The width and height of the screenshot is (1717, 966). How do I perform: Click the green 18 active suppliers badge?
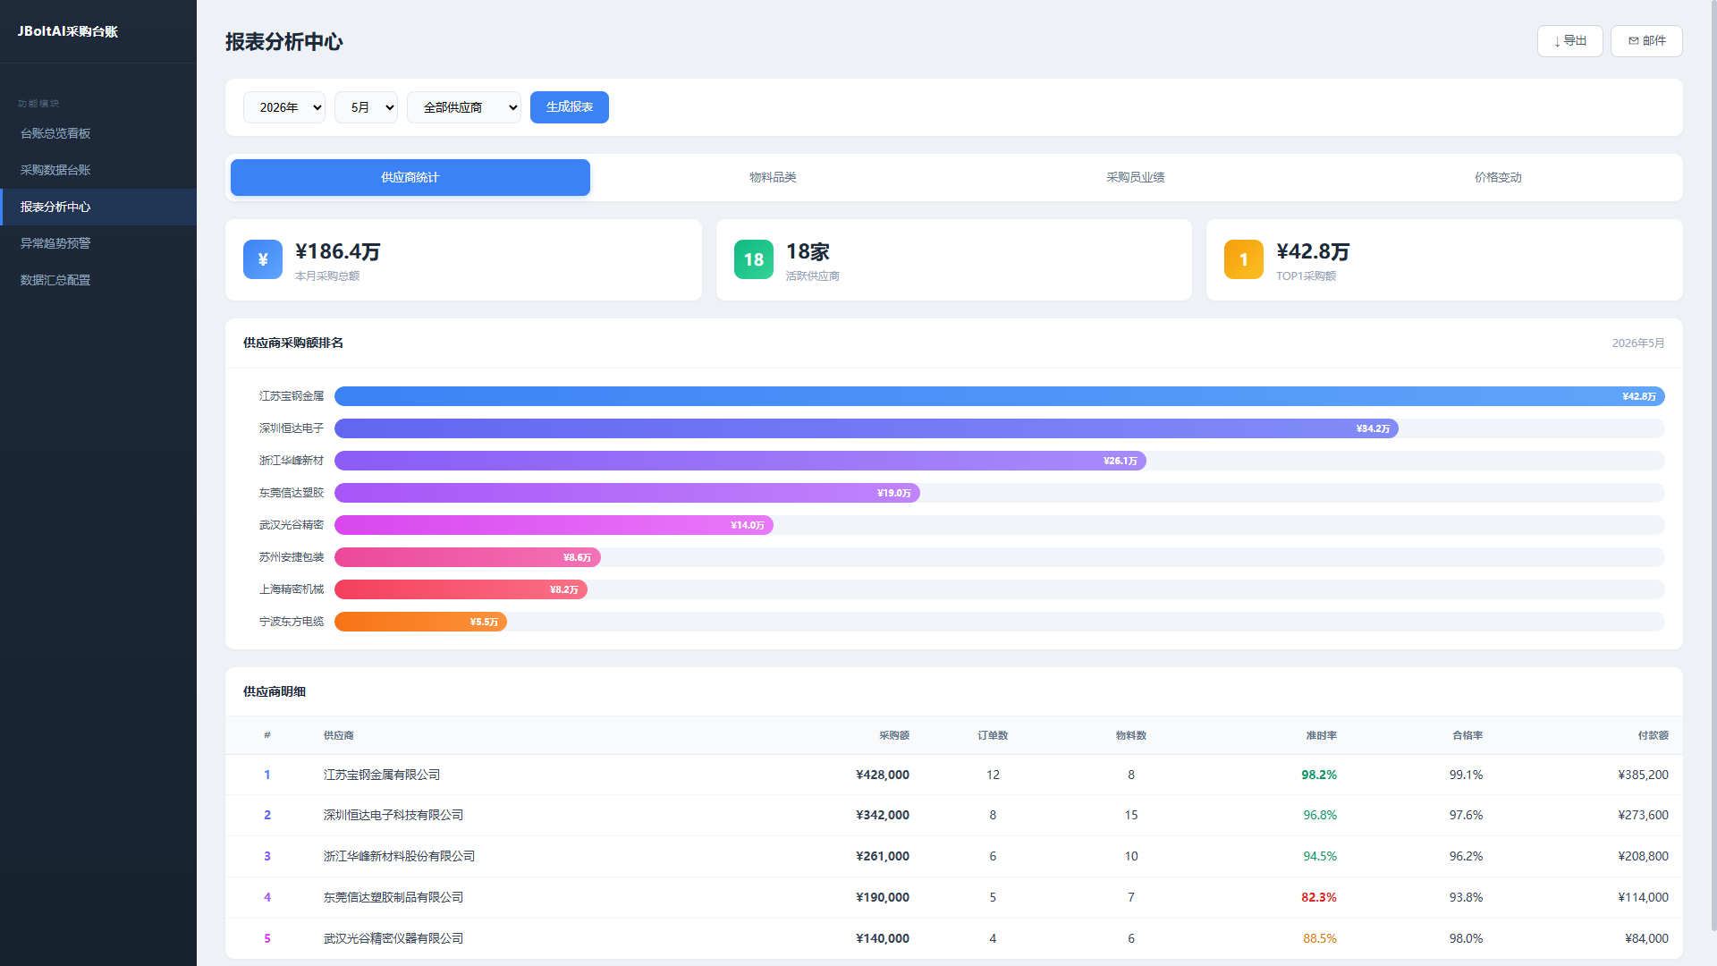coord(754,259)
